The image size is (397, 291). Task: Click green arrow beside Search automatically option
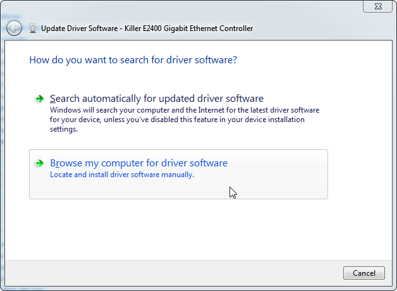click(x=39, y=99)
